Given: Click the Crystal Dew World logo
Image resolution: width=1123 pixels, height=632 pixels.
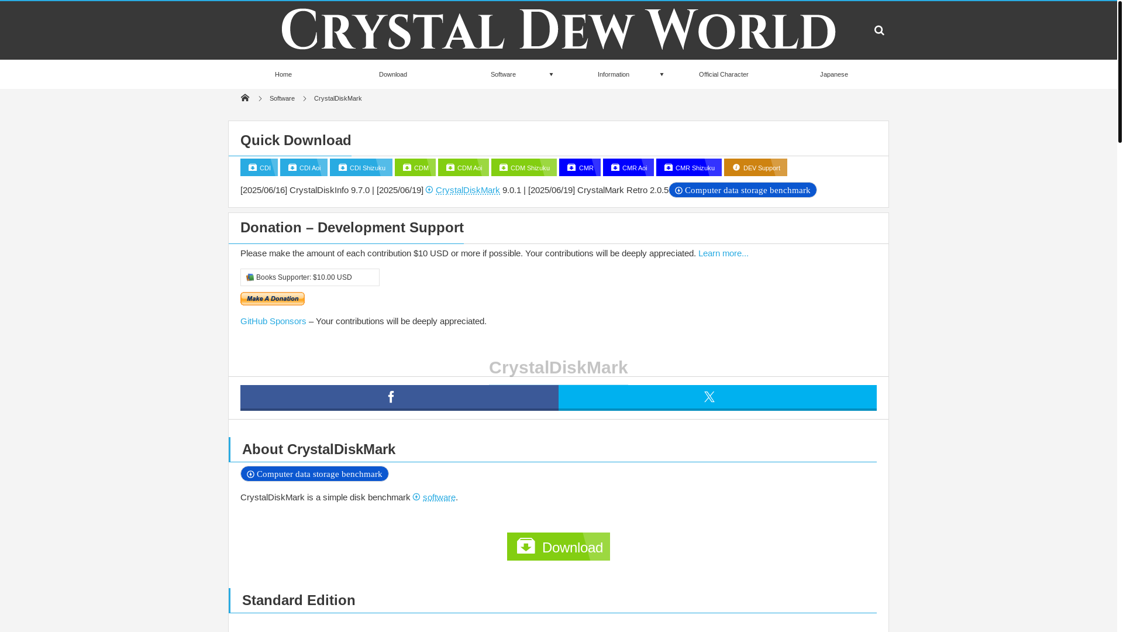Looking at the screenshot, I should [x=559, y=29].
